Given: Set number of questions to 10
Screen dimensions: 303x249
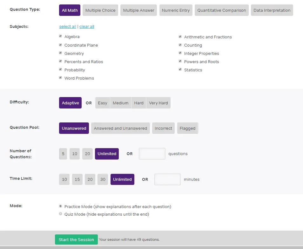Looking at the screenshot, I should pos(75,154).
